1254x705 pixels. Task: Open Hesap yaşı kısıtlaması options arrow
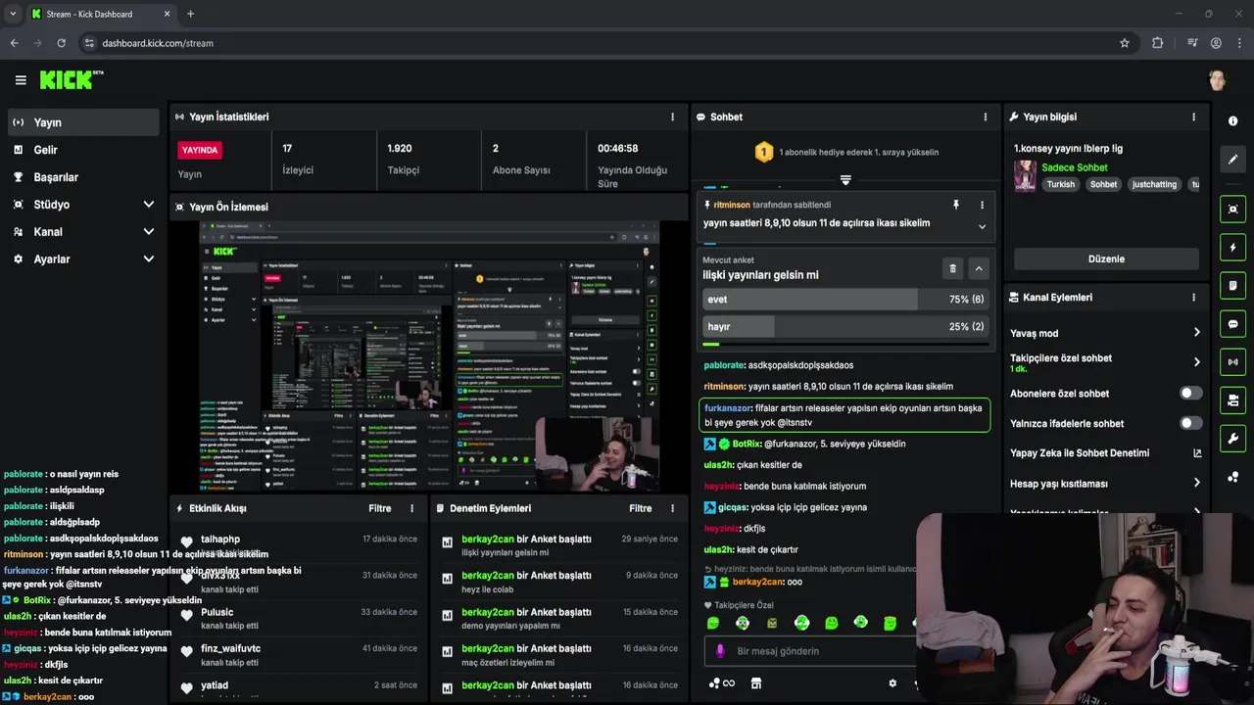click(1196, 483)
